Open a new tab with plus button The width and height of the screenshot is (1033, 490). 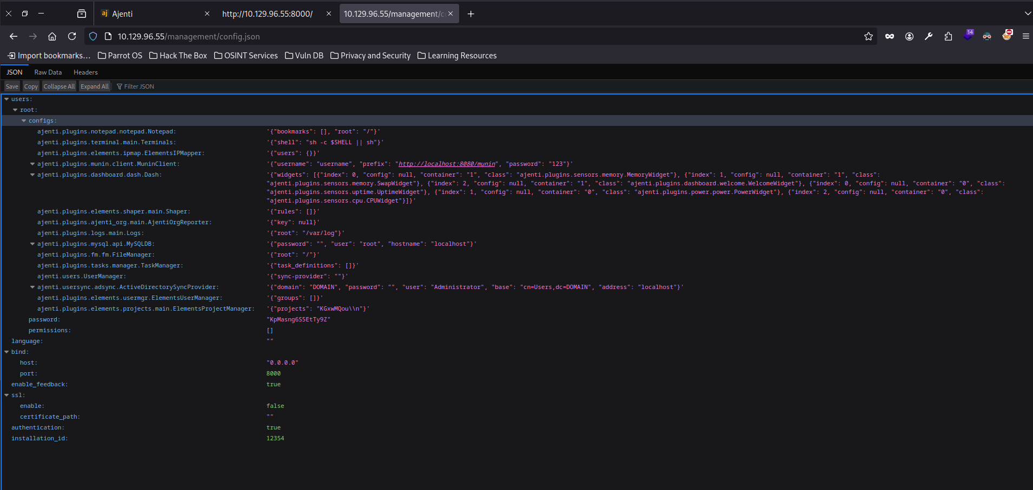[x=471, y=14]
